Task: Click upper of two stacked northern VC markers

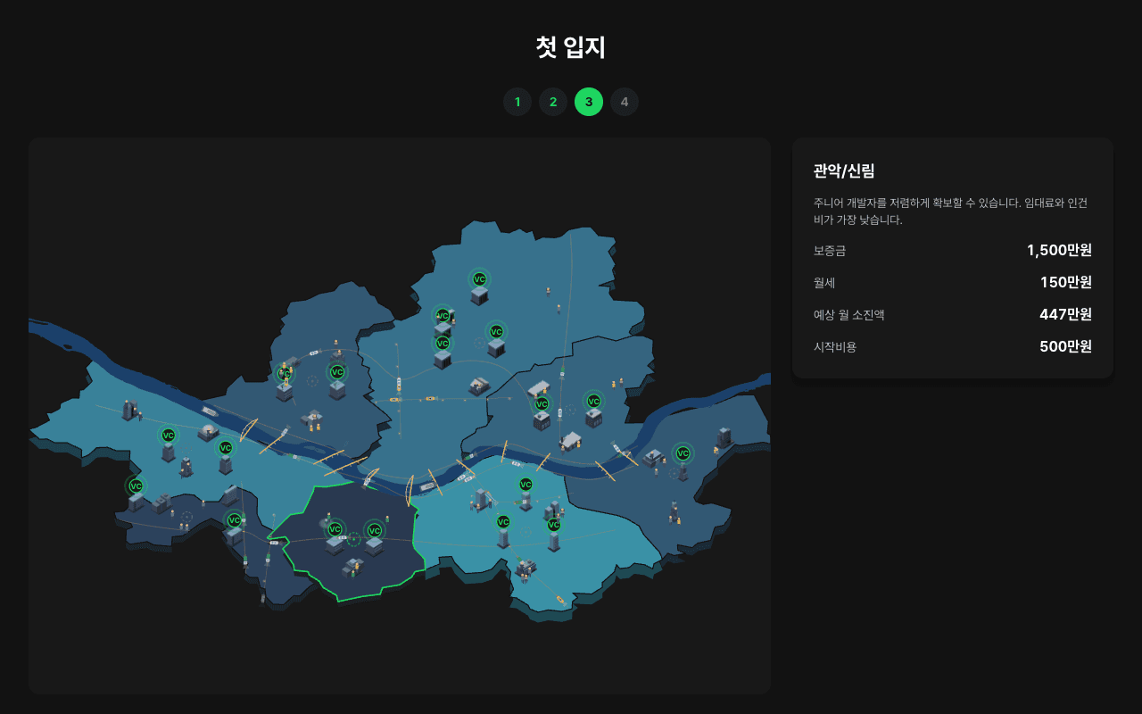Action: (x=443, y=316)
